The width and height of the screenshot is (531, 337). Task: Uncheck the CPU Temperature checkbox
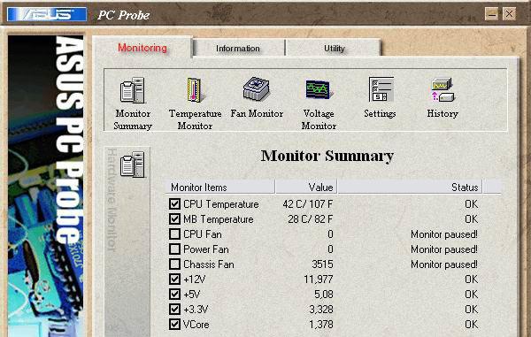click(174, 204)
